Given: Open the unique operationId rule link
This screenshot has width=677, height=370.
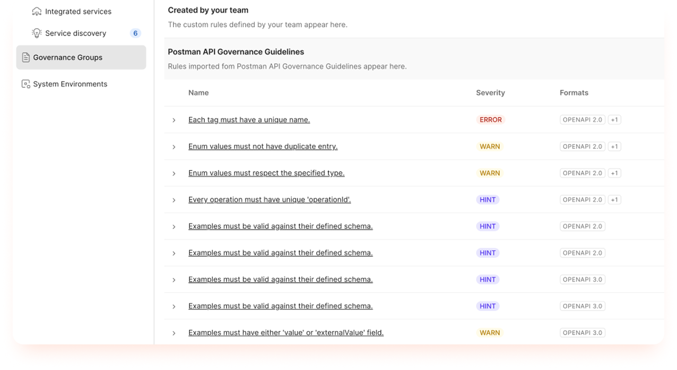Looking at the screenshot, I should [x=270, y=200].
